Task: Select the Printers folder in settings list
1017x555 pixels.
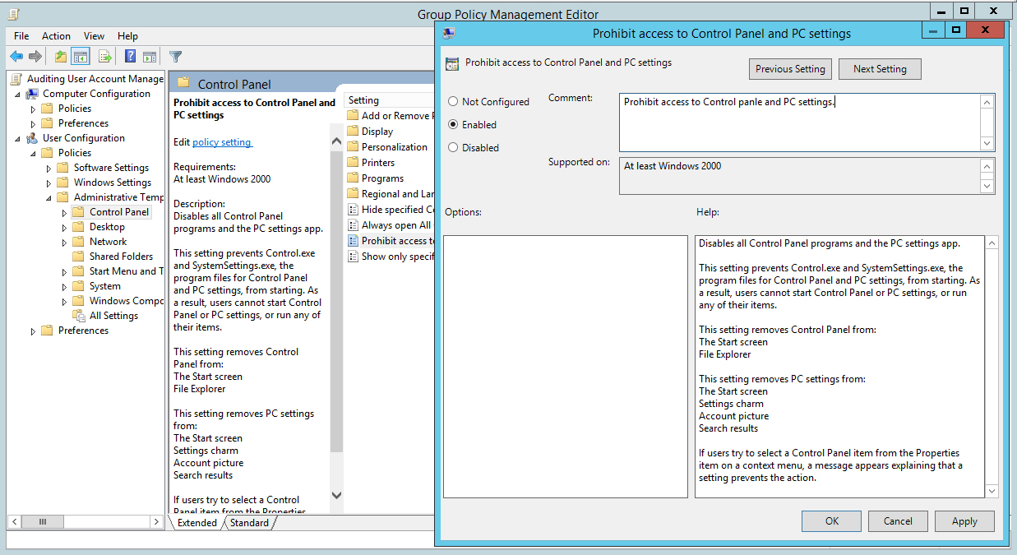Action: (x=378, y=163)
